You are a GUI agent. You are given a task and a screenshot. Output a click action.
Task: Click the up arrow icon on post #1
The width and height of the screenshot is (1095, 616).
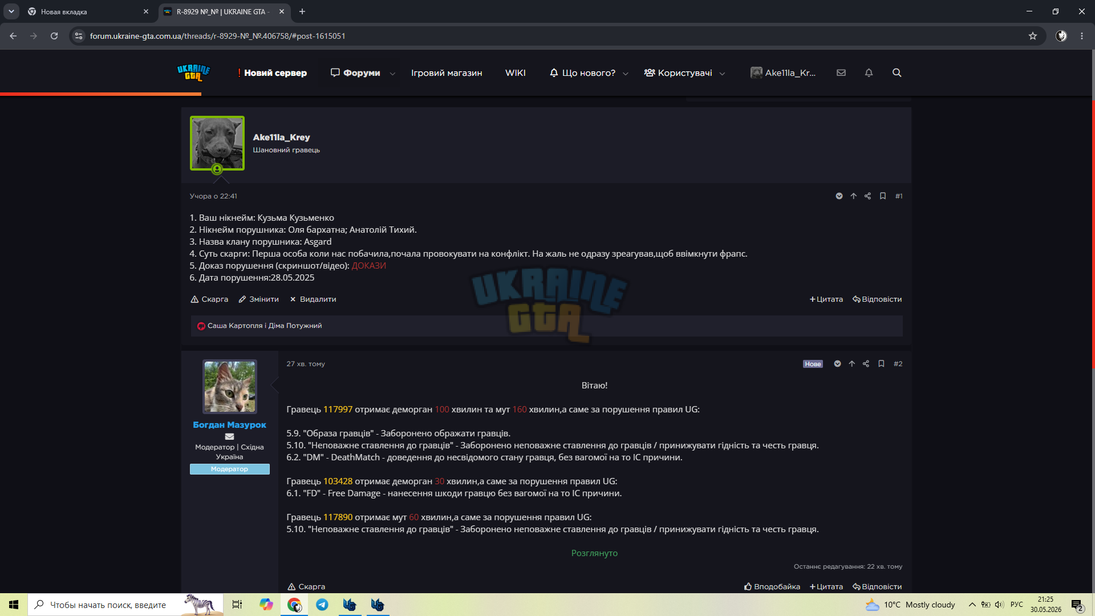pos(853,196)
